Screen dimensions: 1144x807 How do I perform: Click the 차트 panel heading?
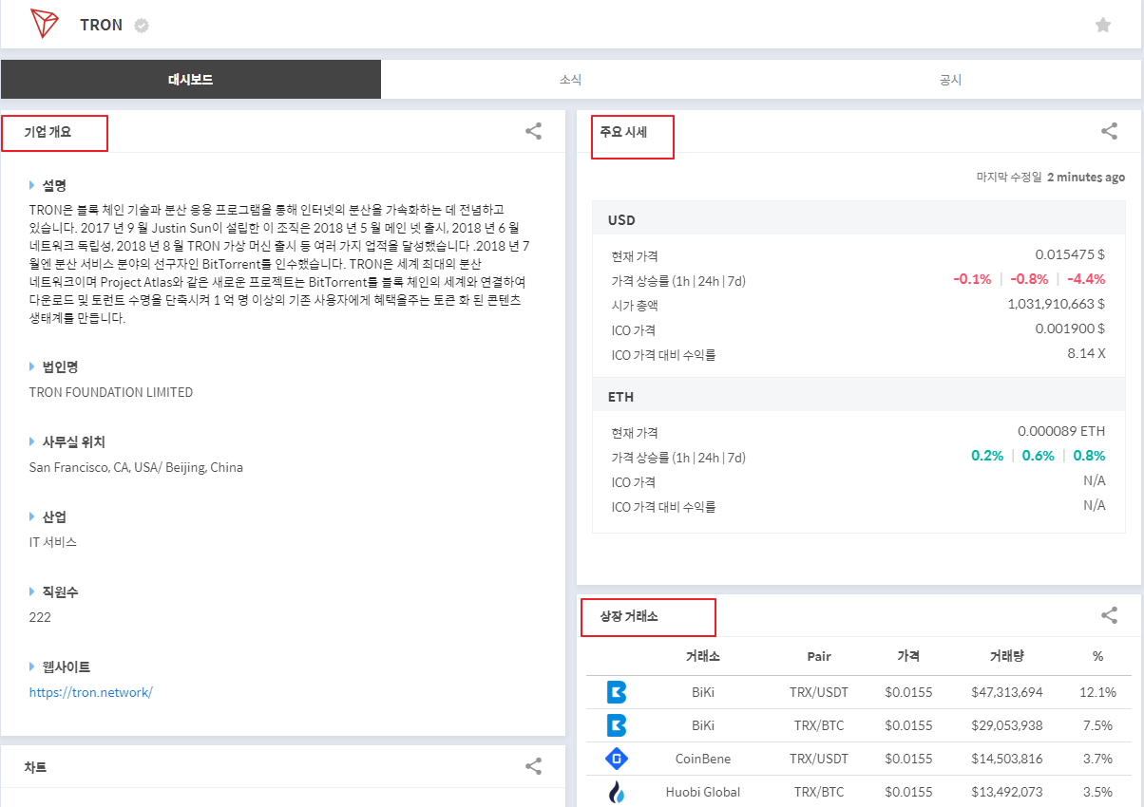pyautogui.click(x=35, y=767)
